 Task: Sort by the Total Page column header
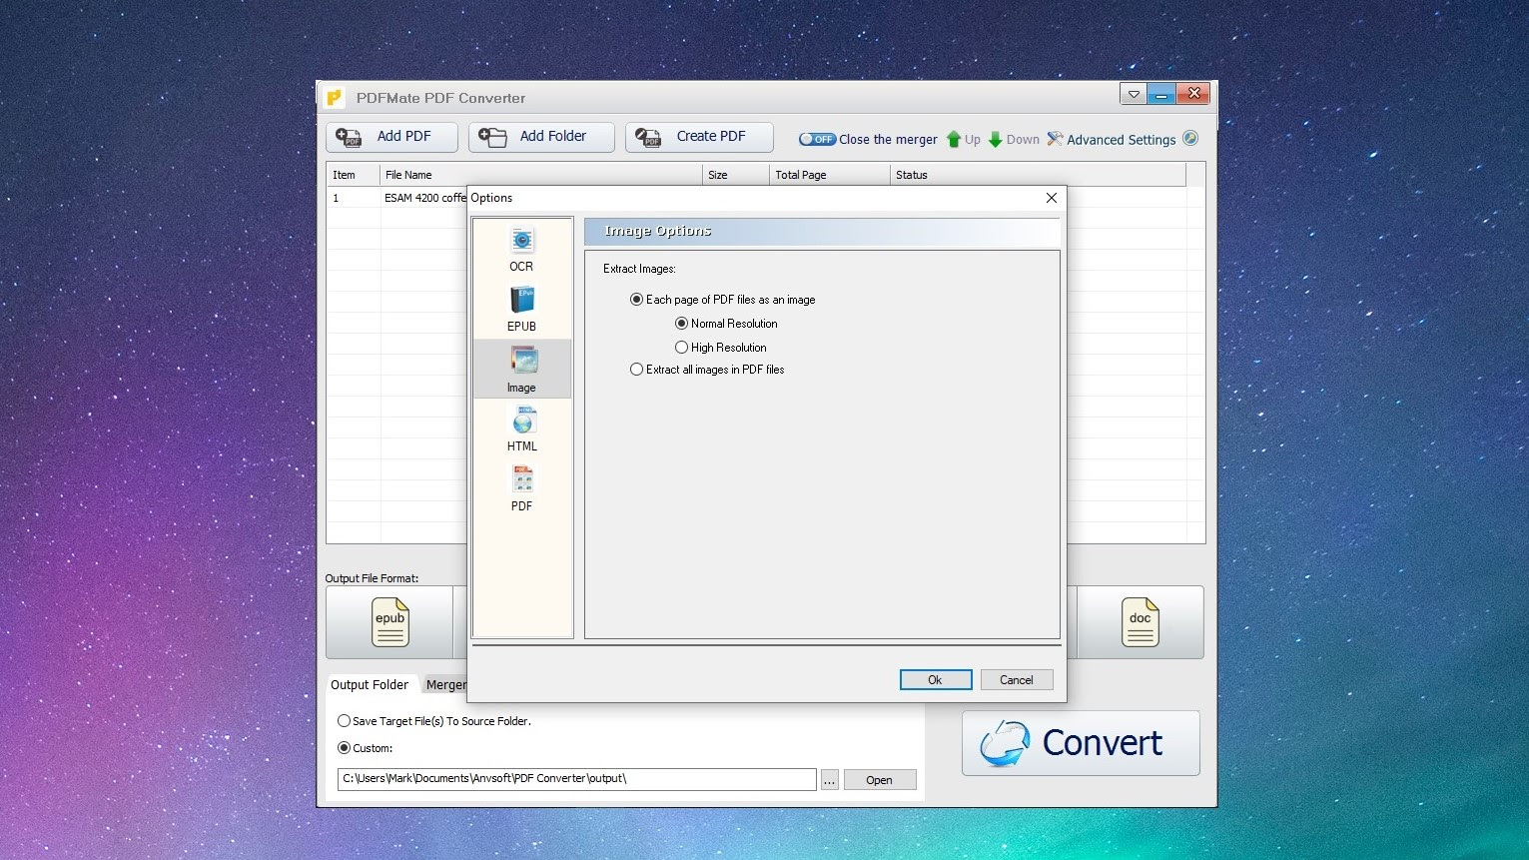click(829, 175)
